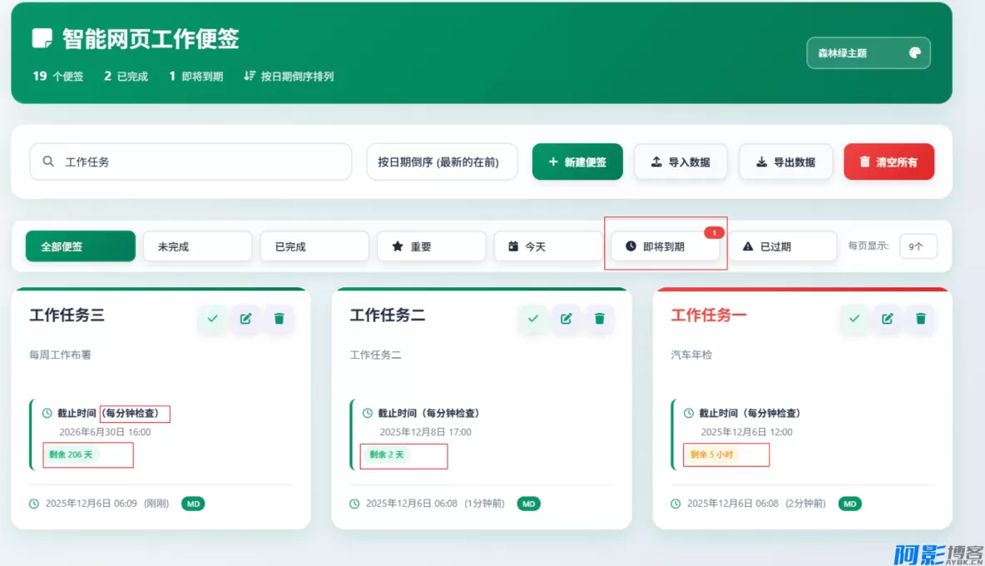The height and width of the screenshot is (566, 985).
Task: Switch to the 即将到期 tab
Action: [666, 246]
